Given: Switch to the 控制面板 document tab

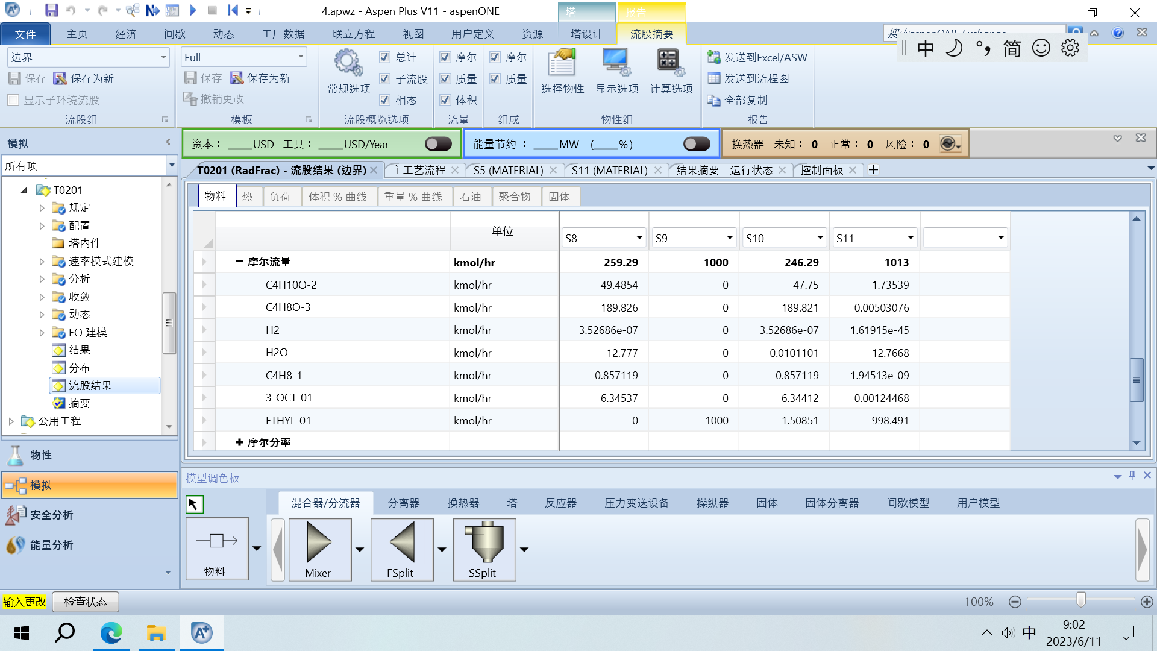Looking at the screenshot, I should pos(822,170).
